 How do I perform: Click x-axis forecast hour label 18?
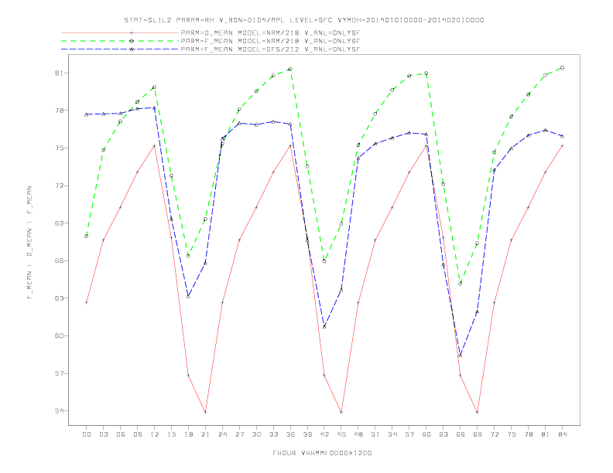188,434
